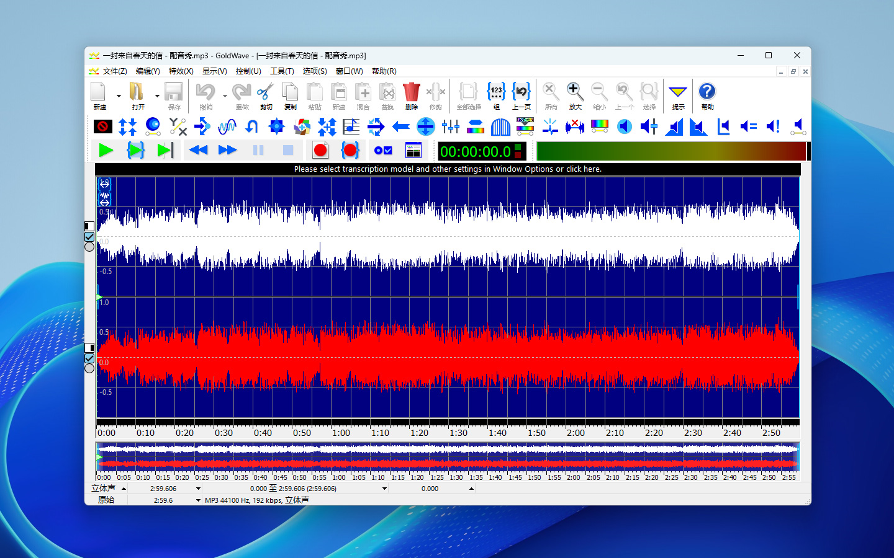
Task: Open control properties with the dot-and-checkmark icon
Action: [x=383, y=151]
